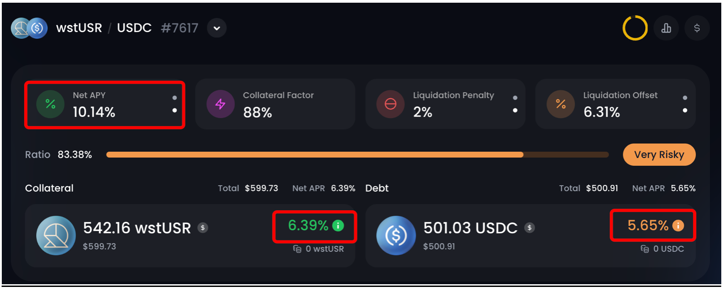Click the USDC token logo in debt card
The height and width of the screenshot is (291, 724).
pos(396,235)
